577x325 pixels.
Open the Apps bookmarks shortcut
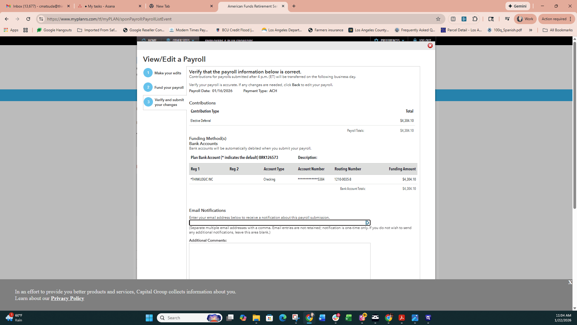click(x=11, y=30)
